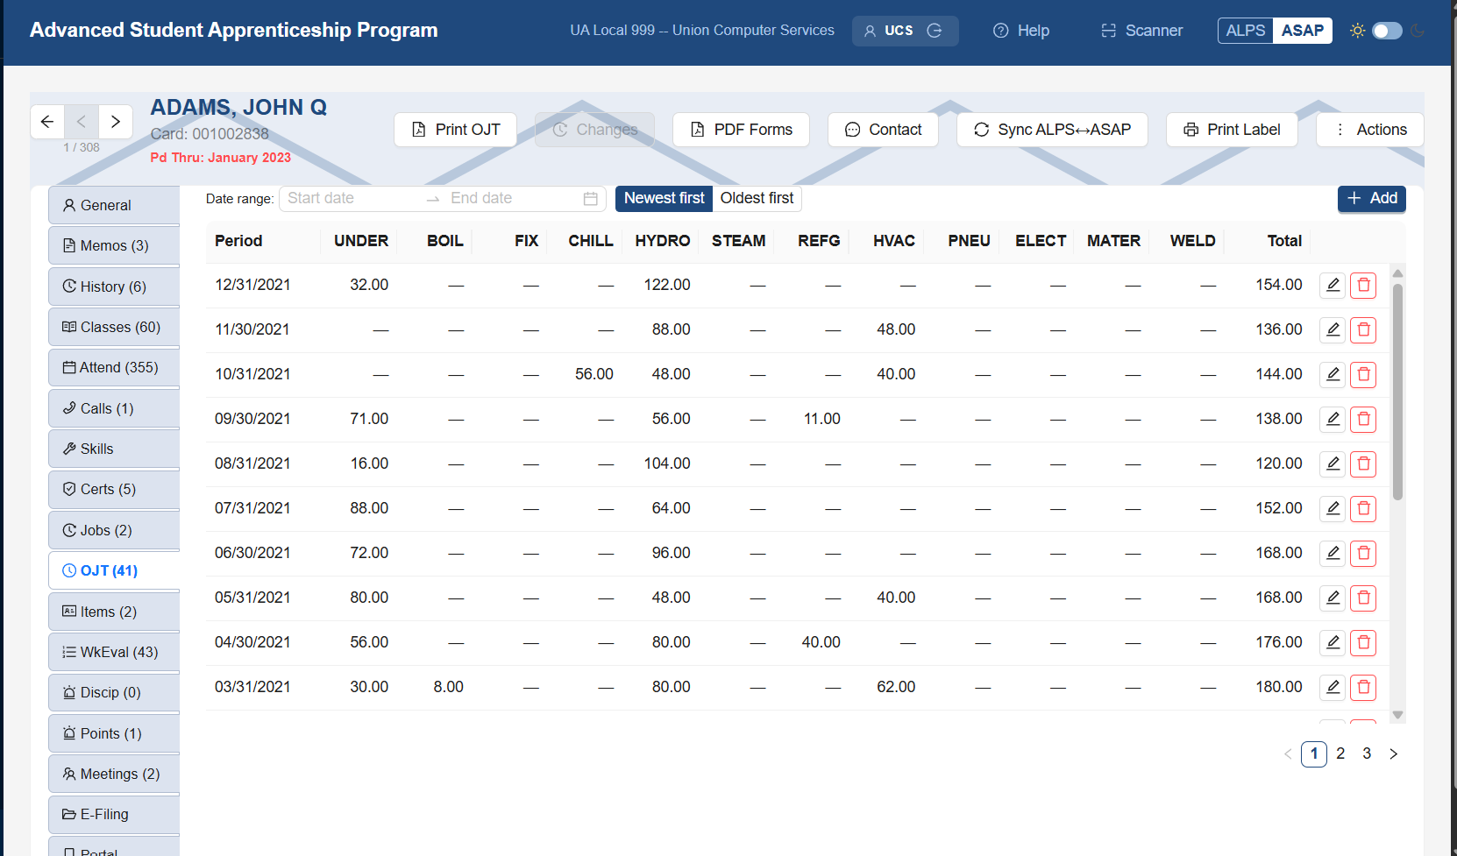The width and height of the screenshot is (1457, 856).
Task: Open the Scanner tool
Action: [1141, 31]
